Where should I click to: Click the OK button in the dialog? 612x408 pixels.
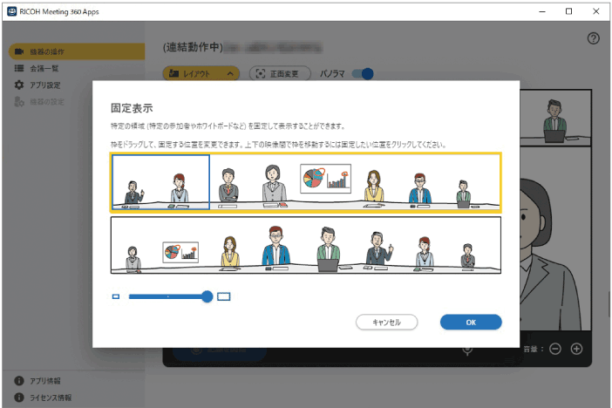click(471, 322)
